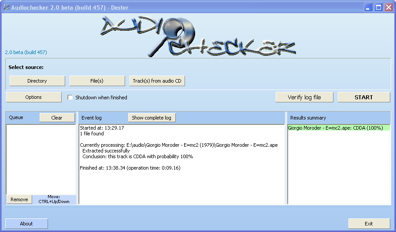Click the 2.0 beta build version link
This screenshot has width=396, height=232.
pos(26,52)
